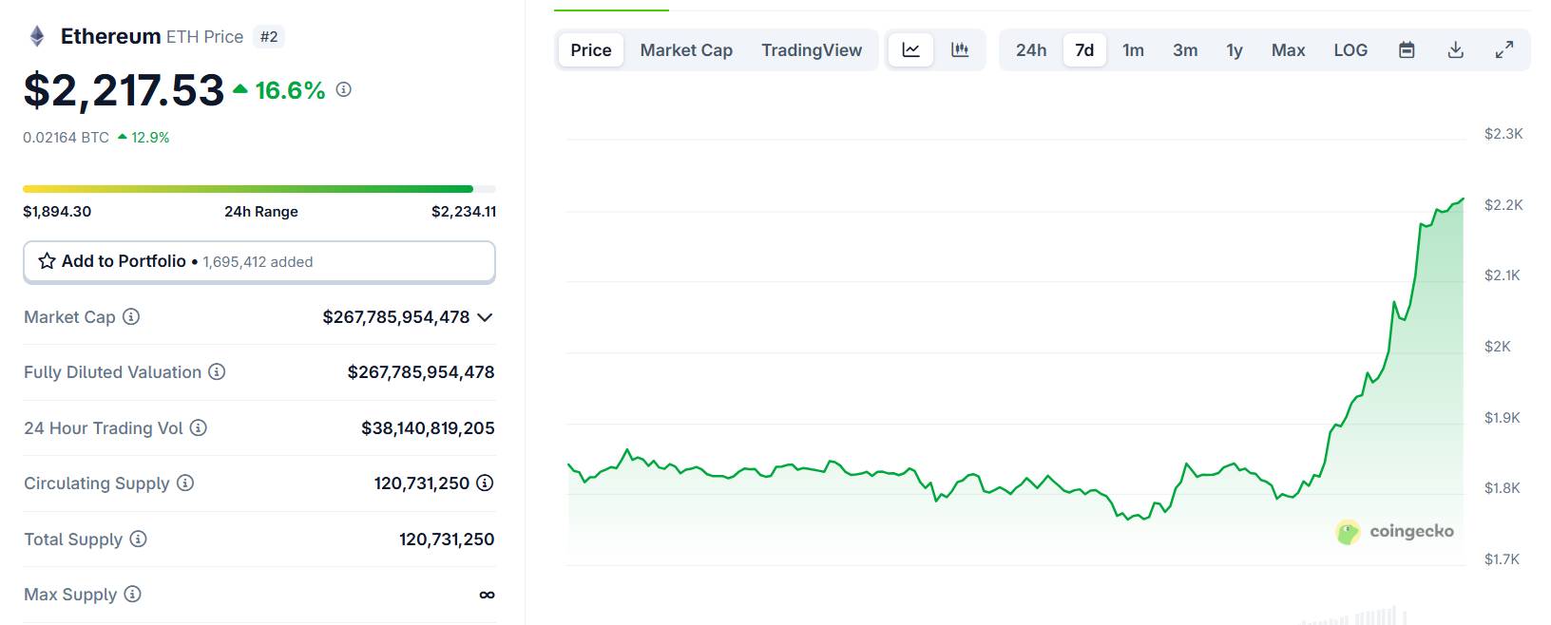Image resolution: width=1551 pixels, height=625 pixels.
Task: Click the $267,785,954,478 Fully Diluted Valuation value
Action: coord(421,372)
